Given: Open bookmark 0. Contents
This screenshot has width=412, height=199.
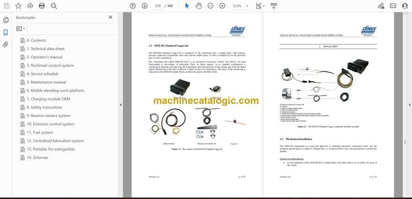Looking at the screenshot, I should 36,40.
